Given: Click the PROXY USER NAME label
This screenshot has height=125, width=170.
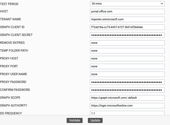Looking at the screenshot, I should pyautogui.click(x=13, y=74).
